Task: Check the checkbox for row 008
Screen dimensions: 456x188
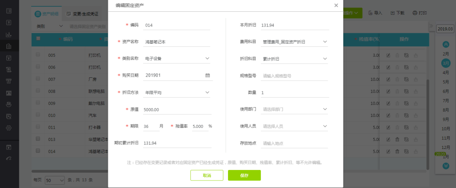Action: coord(38,91)
